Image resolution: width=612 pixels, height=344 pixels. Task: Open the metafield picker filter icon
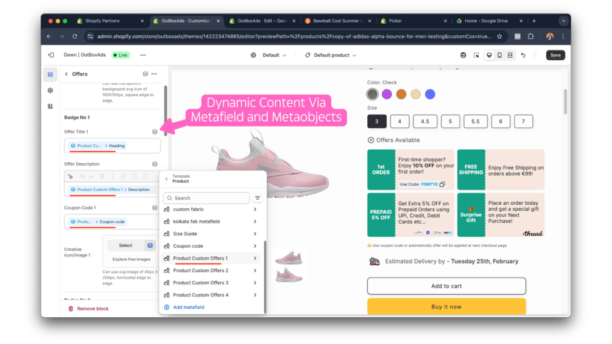258,198
